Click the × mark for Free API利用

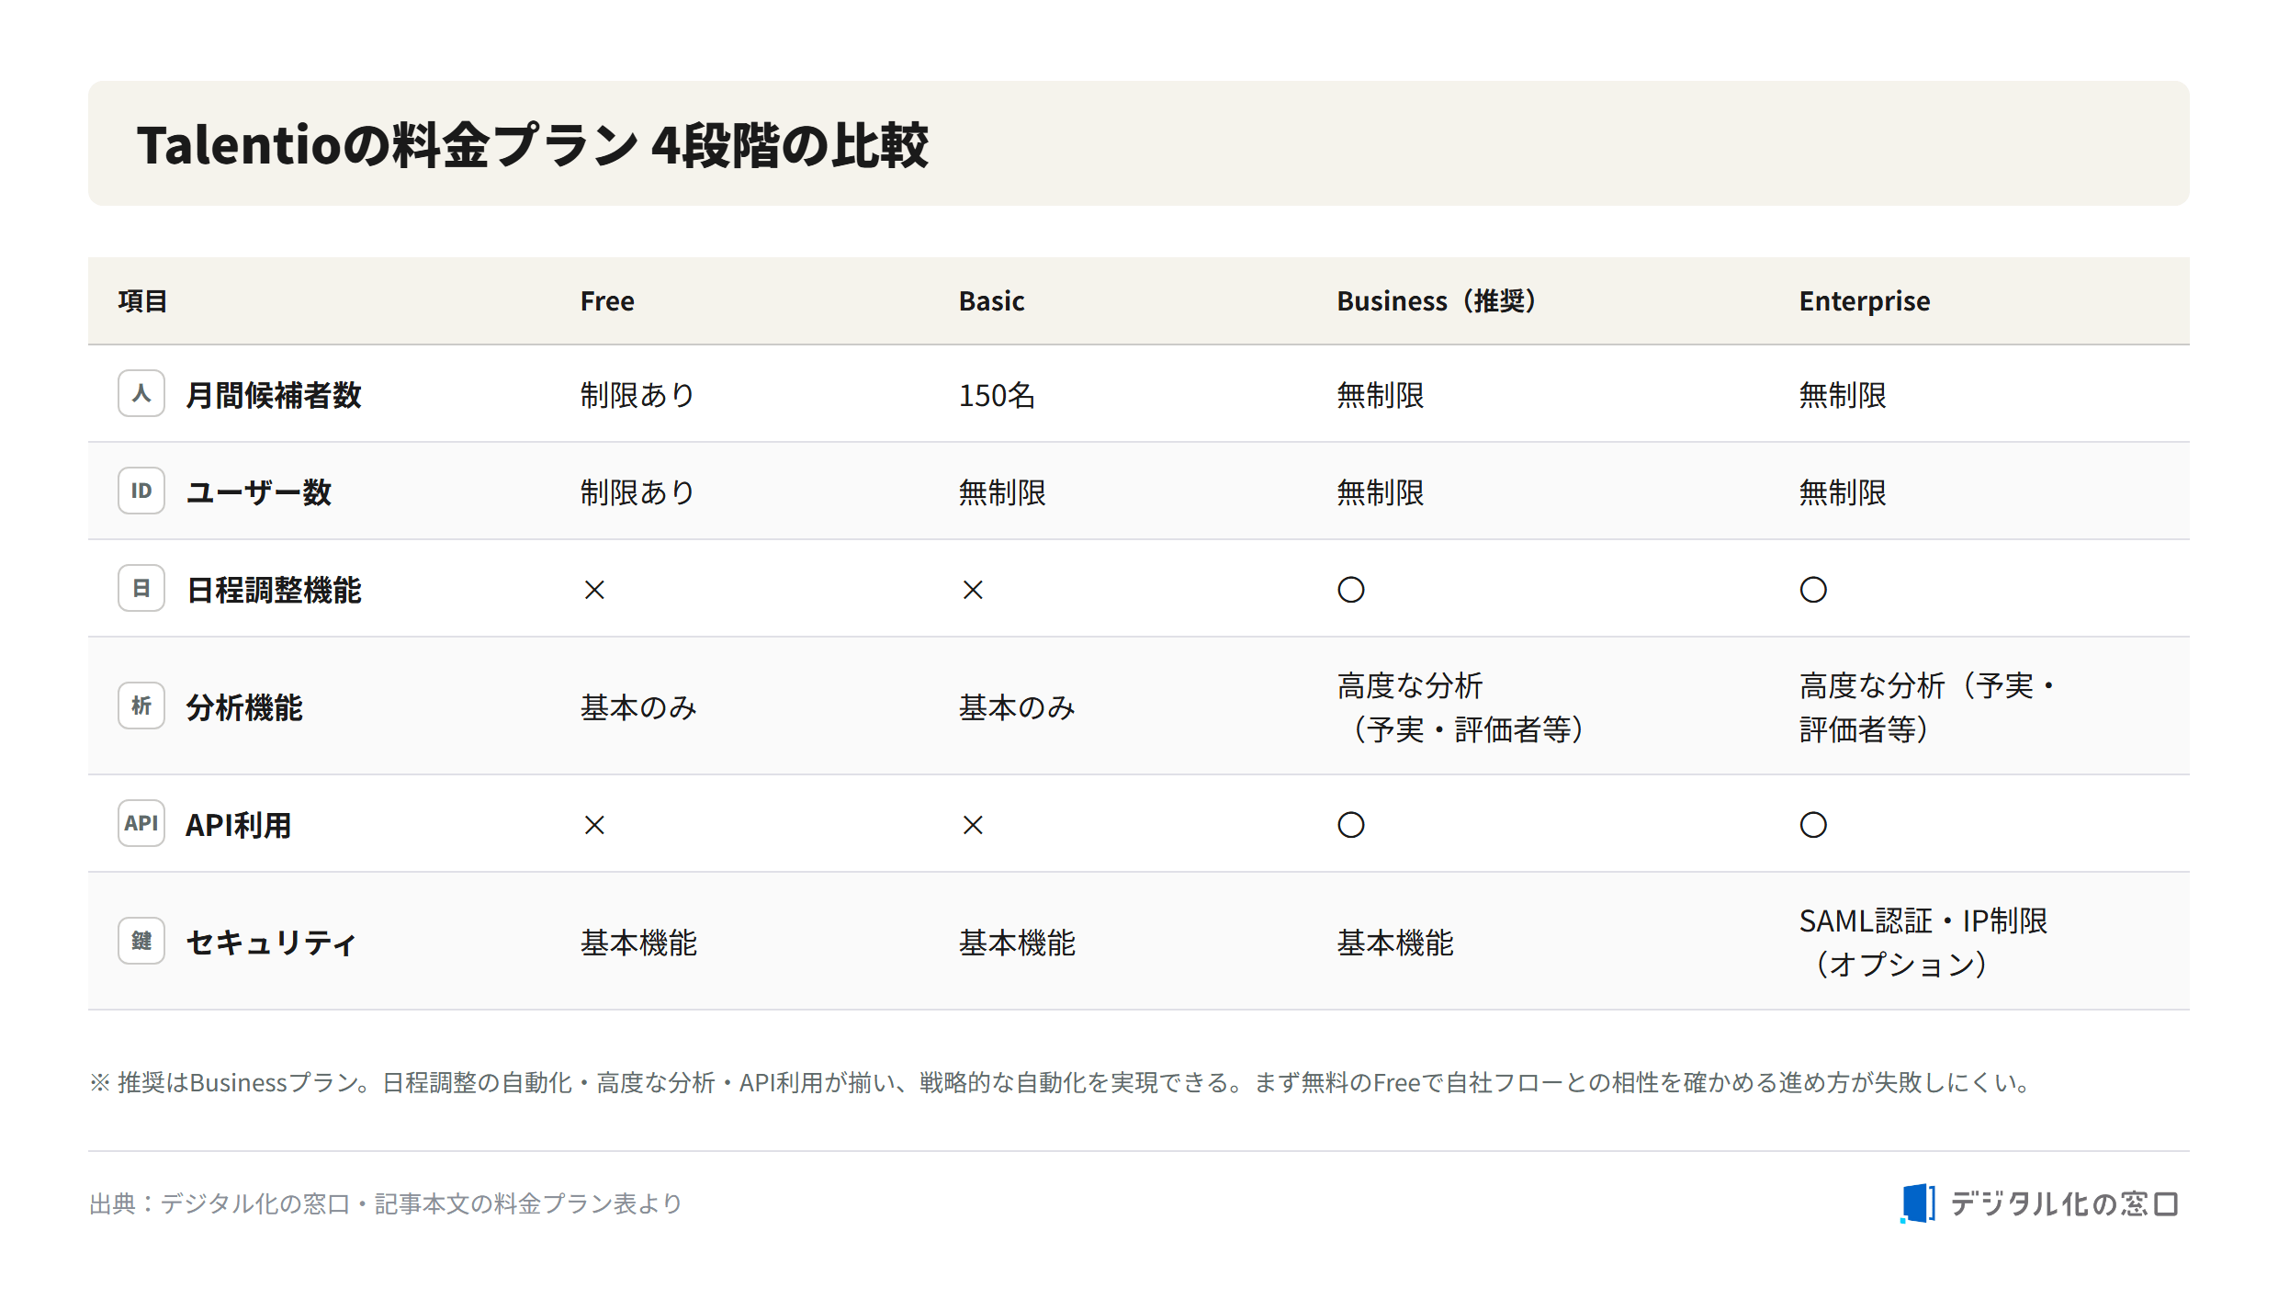coord(594,825)
